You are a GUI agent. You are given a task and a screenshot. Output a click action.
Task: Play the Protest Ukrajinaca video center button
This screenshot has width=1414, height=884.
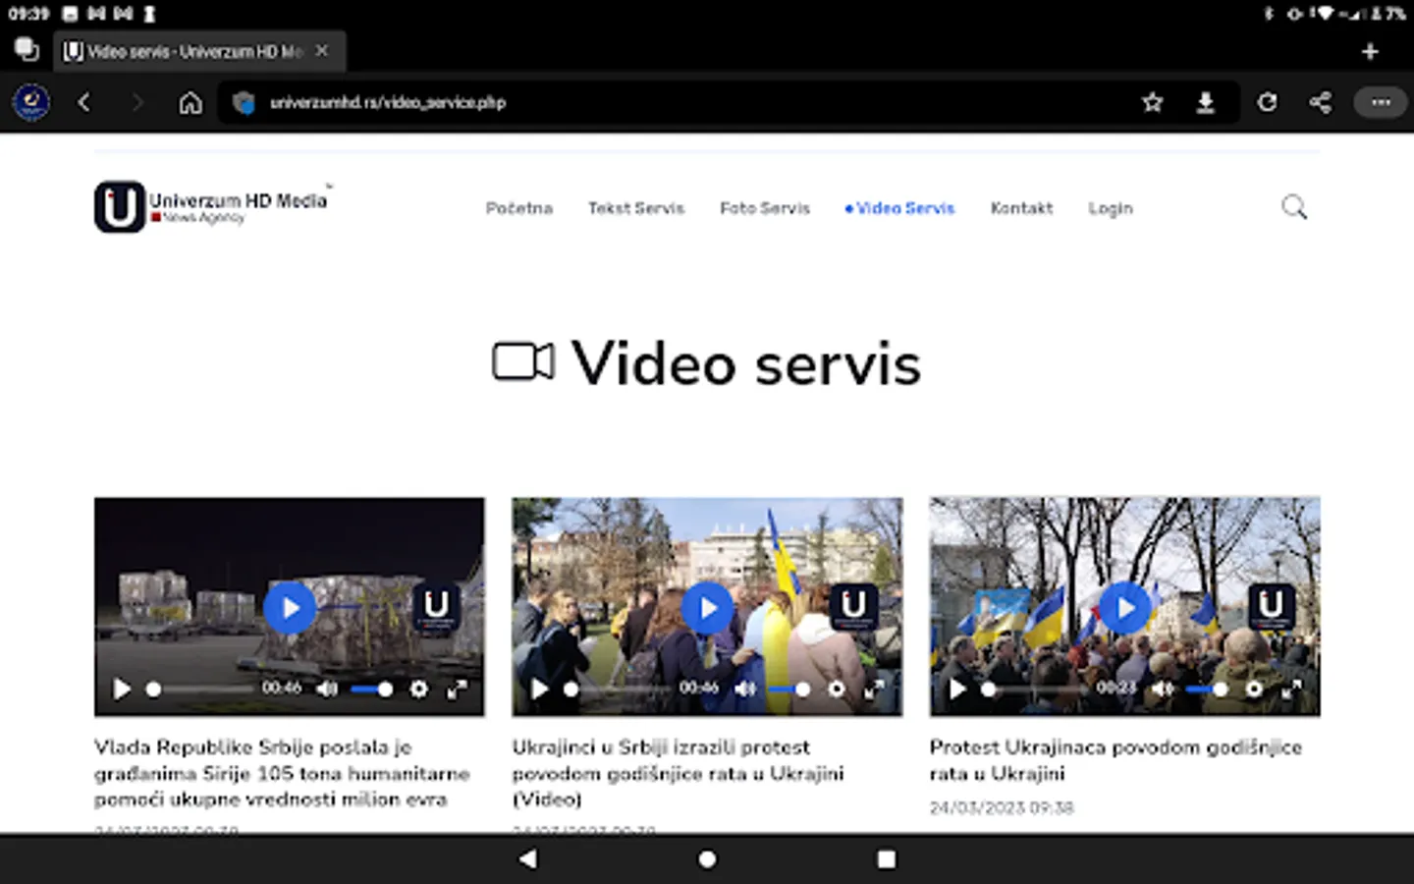click(1125, 608)
